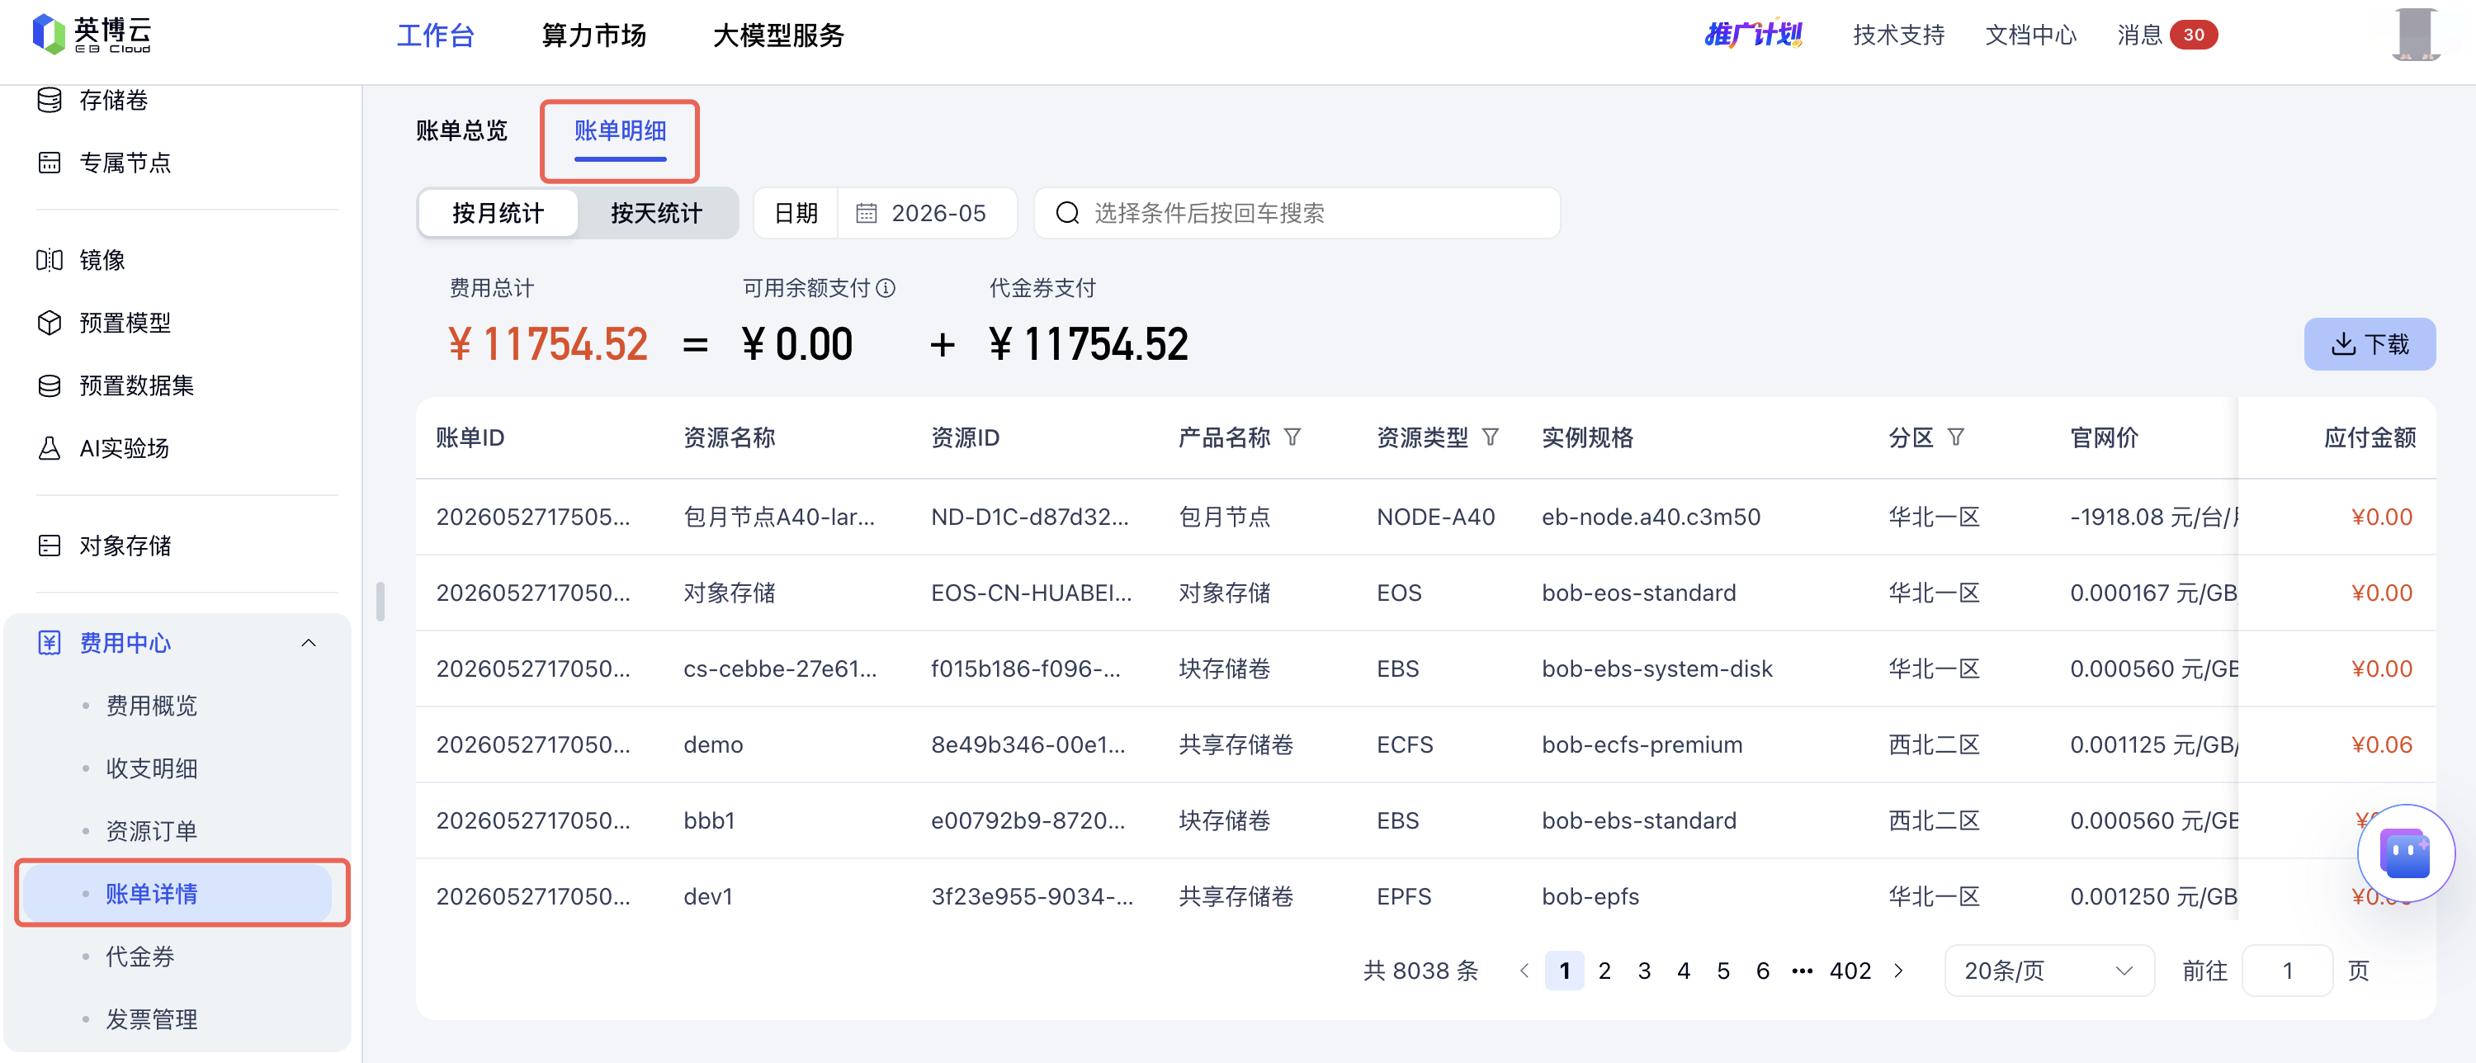Open the user avatar menu
This screenshot has height=1063, width=2476.
[x=2417, y=35]
